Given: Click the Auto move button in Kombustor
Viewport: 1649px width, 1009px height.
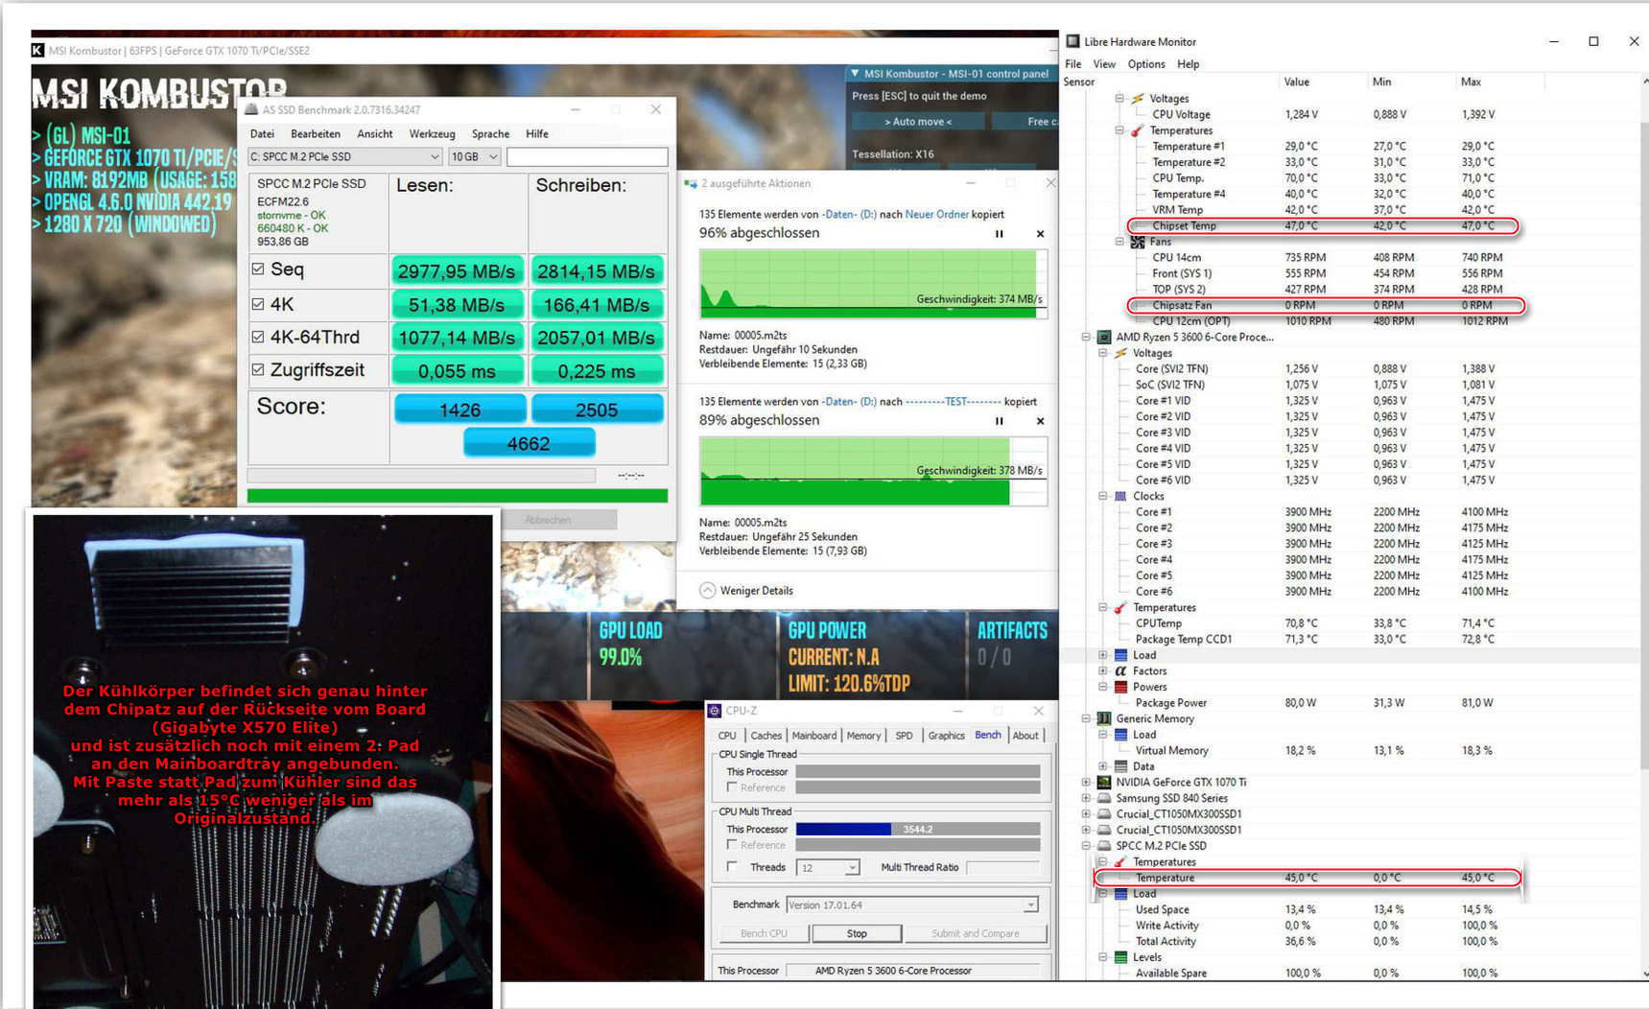Looking at the screenshot, I should click(x=918, y=122).
